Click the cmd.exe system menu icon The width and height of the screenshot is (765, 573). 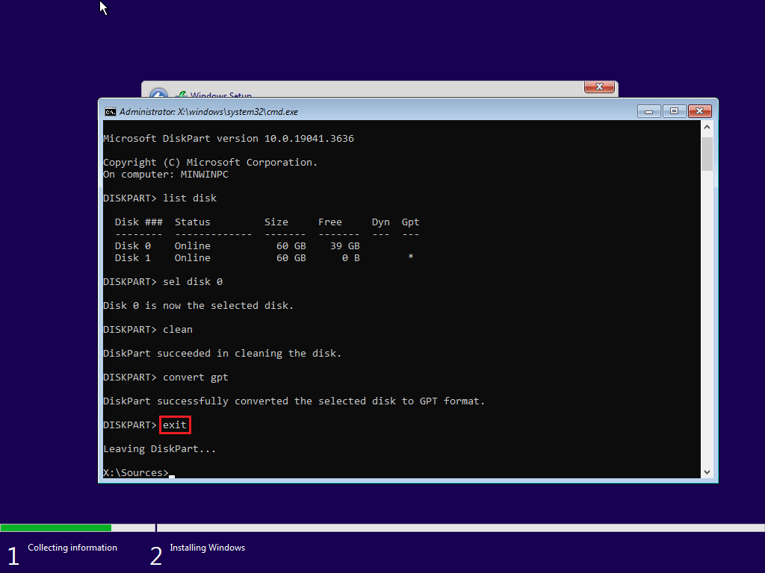[x=111, y=112]
